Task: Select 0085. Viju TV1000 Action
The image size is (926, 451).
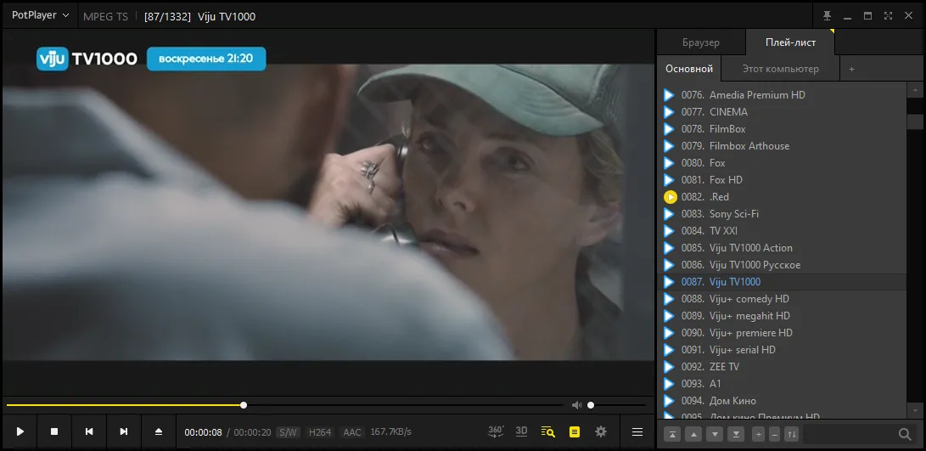Action: point(782,248)
